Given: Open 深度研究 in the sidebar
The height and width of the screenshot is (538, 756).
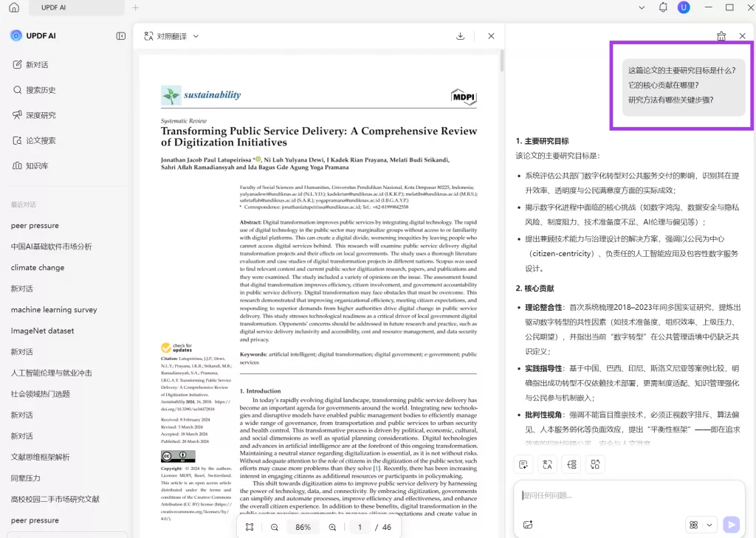Looking at the screenshot, I should (x=41, y=115).
